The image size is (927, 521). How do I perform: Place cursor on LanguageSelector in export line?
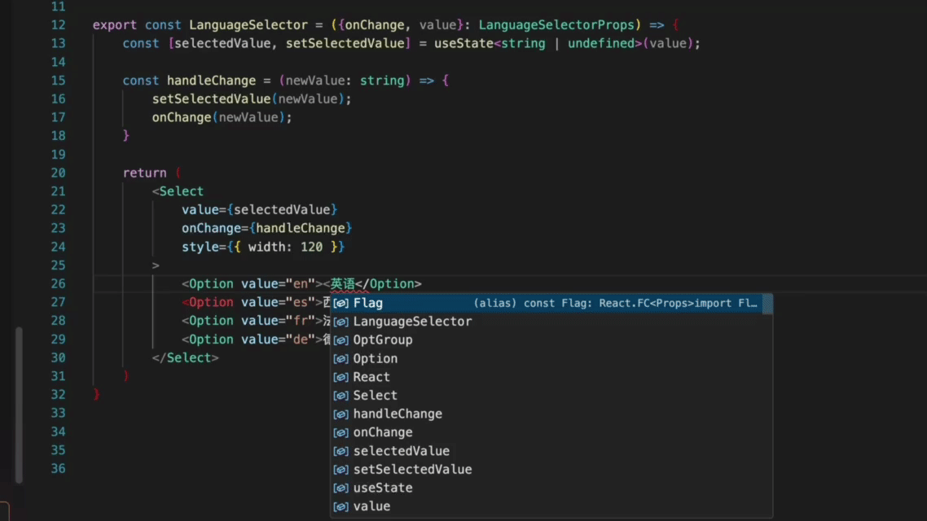point(248,24)
